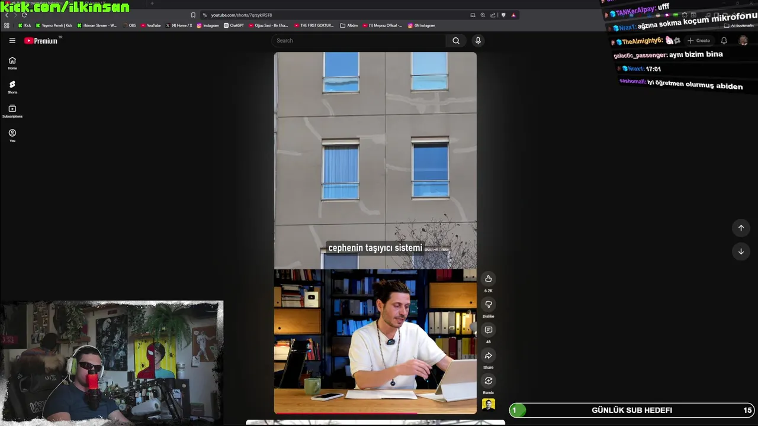Open the short's 48 comments
Screen dimensions: 758x426
tap(489, 330)
